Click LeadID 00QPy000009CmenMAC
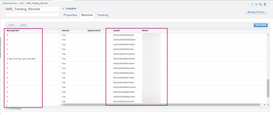 [x=124, y=54]
